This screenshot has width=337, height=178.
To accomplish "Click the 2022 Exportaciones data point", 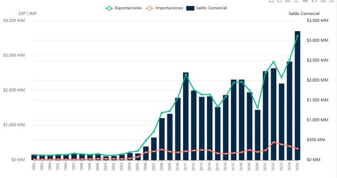I will pos(273,62).
